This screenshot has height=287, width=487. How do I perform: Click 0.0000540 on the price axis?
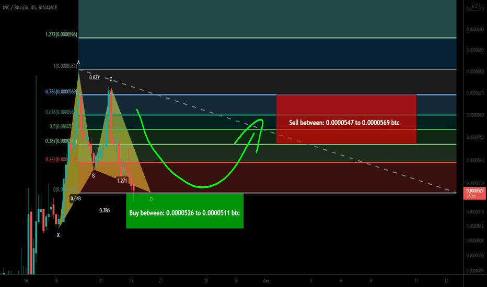[475, 160]
